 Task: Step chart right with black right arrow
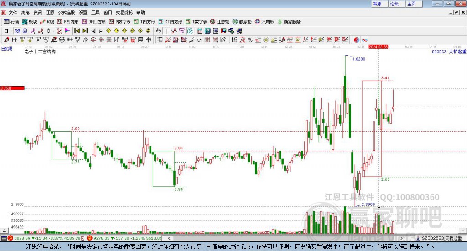click(101, 31)
